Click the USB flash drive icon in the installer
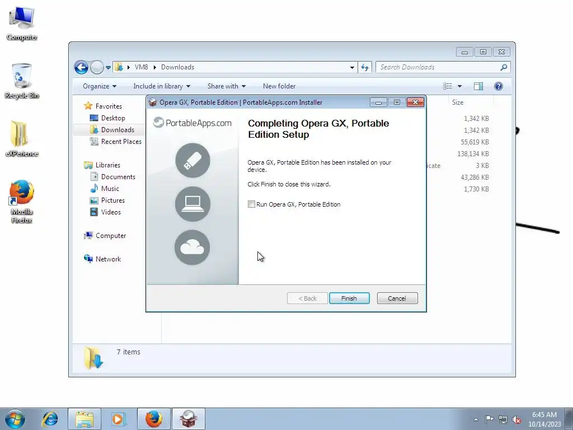This screenshot has width=573, height=430. (192, 161)
